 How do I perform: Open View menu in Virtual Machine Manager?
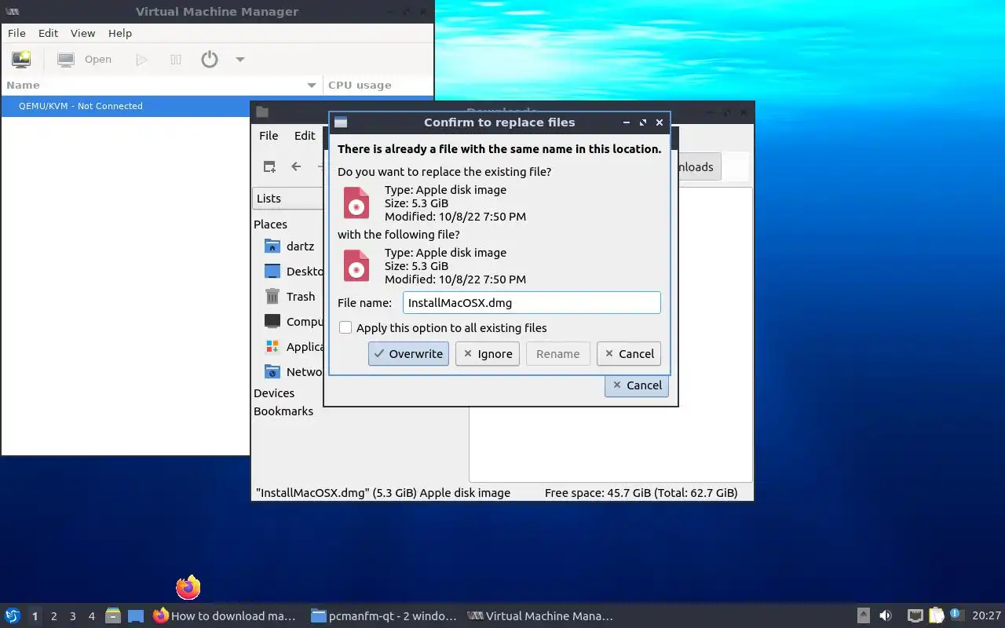pyautogui.click(x=82, y=33)
